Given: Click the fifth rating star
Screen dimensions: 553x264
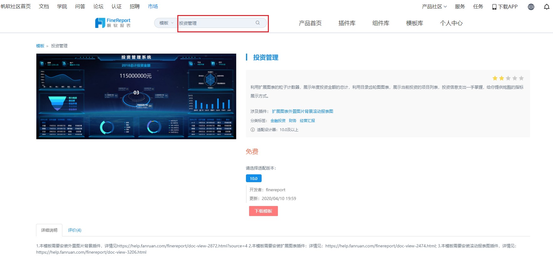Looking at the screenshot, I should tap(521, 78).
